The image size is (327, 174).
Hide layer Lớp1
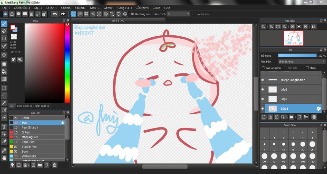coord(262,109)
